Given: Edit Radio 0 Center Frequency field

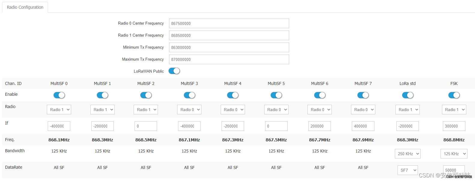Looking at the screenshot, I should click(229, 23).
